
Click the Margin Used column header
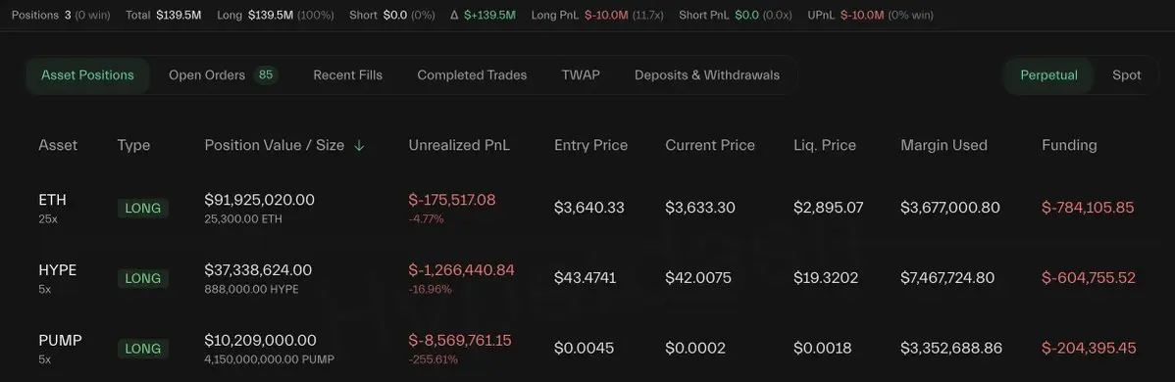coord(945,145)
